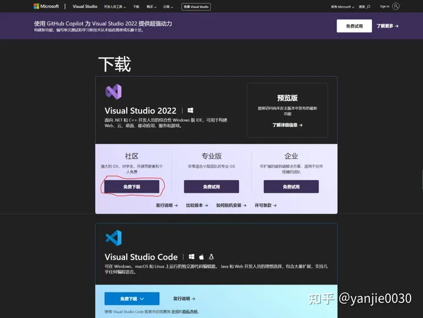
Task: Open the 隐私声明 link in VS Code terms
Action: tap(190, 312)
